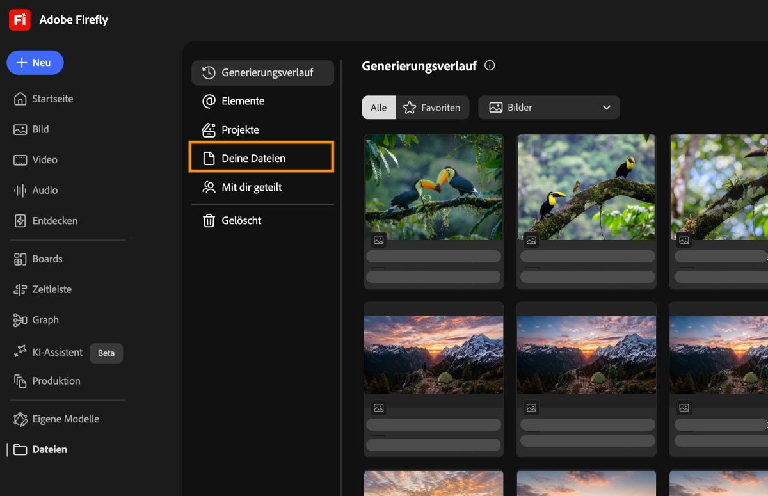768x496 pixels.
Task: Click image type icon under mossy branch toucans
Action: (x=531, y=240)
